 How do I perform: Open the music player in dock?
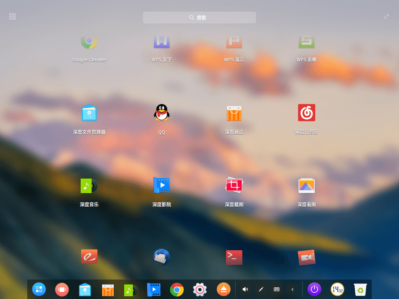click(x=131, y=290)
